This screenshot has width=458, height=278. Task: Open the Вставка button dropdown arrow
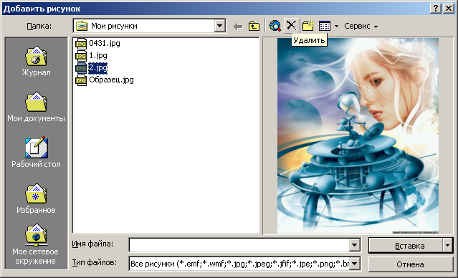pyautogui.click(x=448, y=246)
